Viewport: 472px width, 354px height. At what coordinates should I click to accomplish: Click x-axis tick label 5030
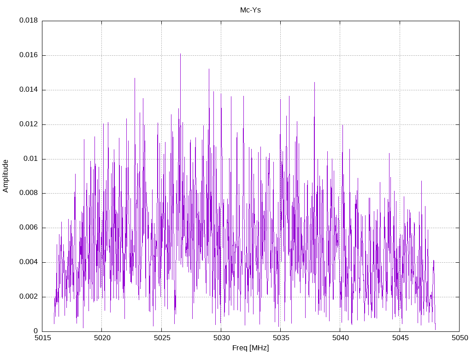click(221, 338)
